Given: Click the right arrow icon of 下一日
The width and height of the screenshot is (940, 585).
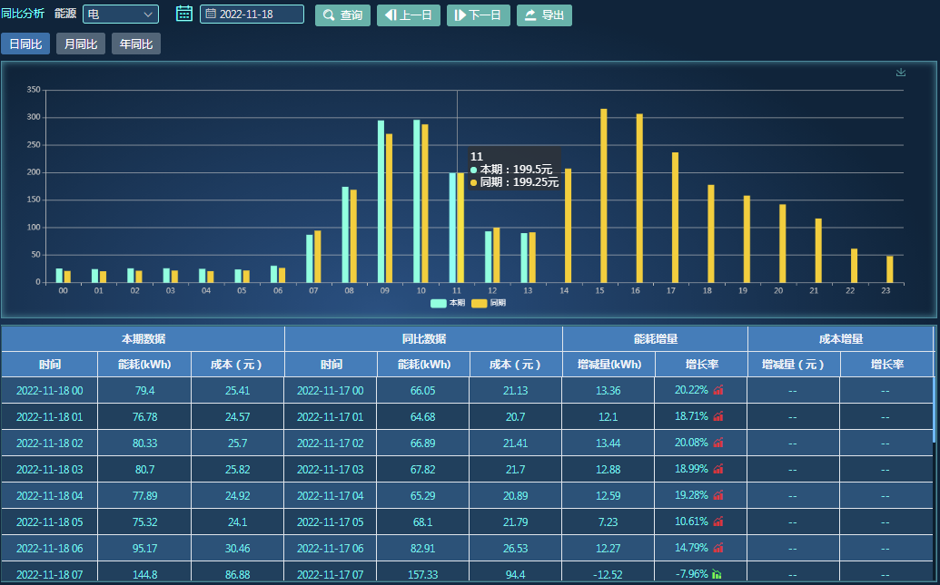Looking at the screenshot, I should point(460,15).
